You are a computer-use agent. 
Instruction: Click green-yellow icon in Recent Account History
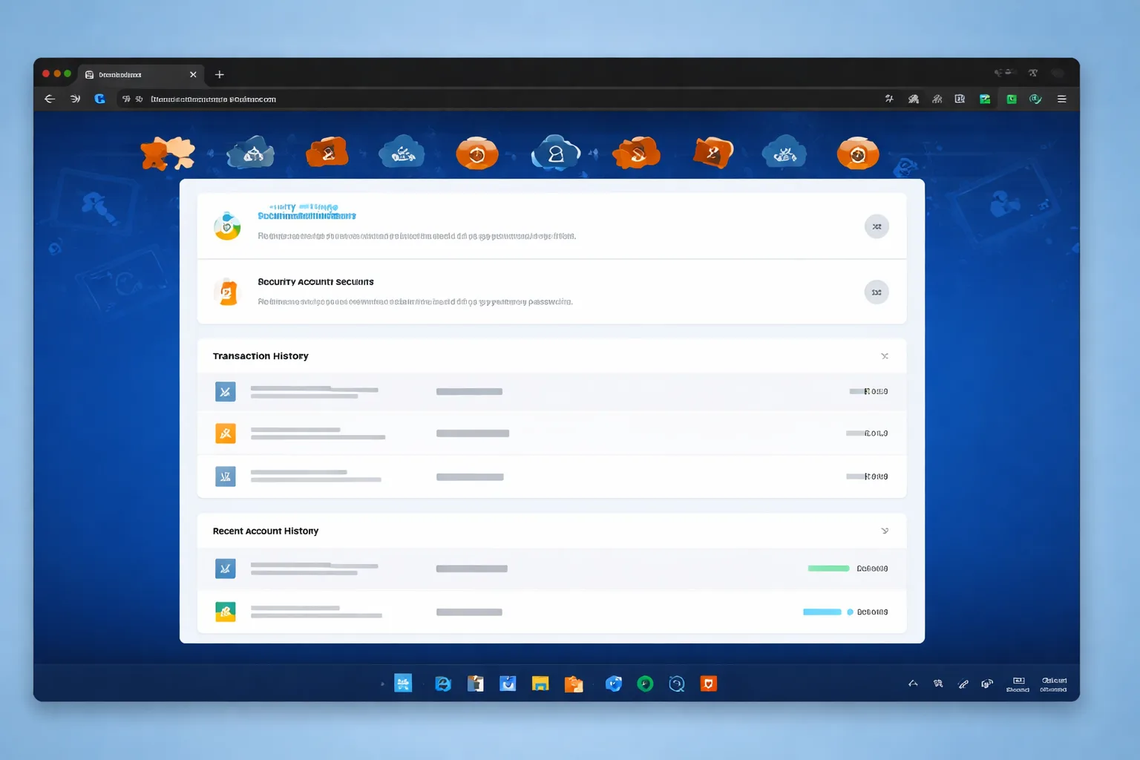click(226, 612)
